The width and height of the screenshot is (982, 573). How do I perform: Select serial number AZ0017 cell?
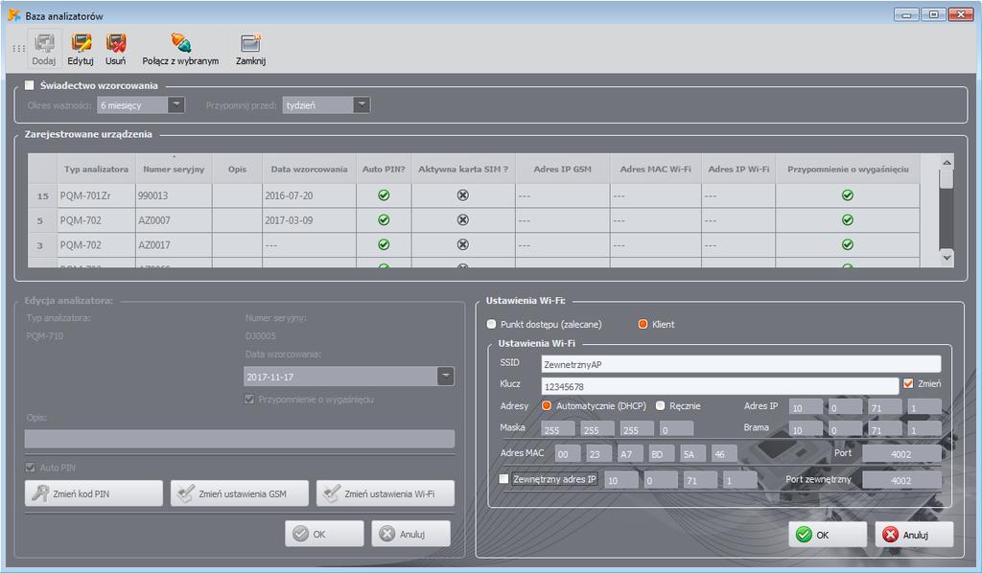pyautogui.click(x=174, y=244)
